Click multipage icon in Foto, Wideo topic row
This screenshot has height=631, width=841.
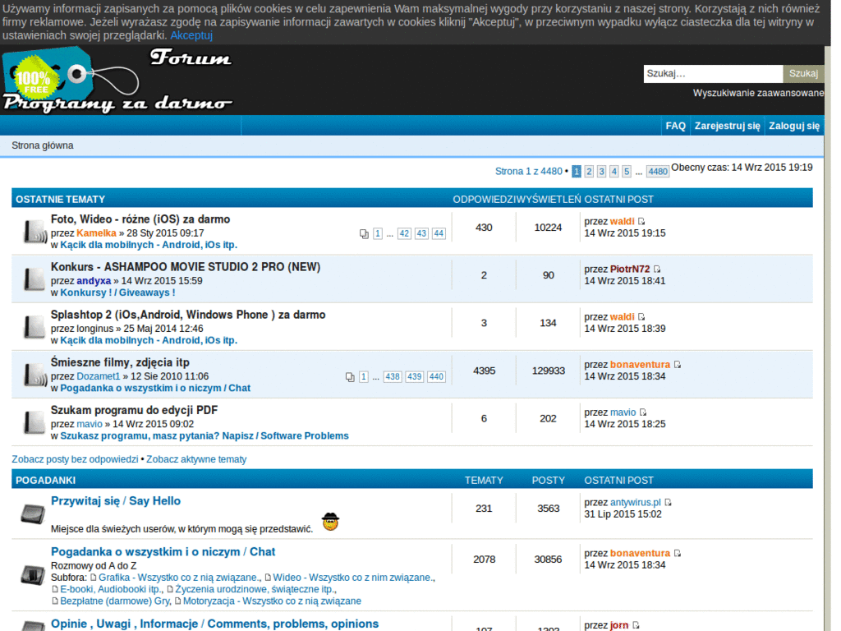pyautogui.click(x=364, y=233)
